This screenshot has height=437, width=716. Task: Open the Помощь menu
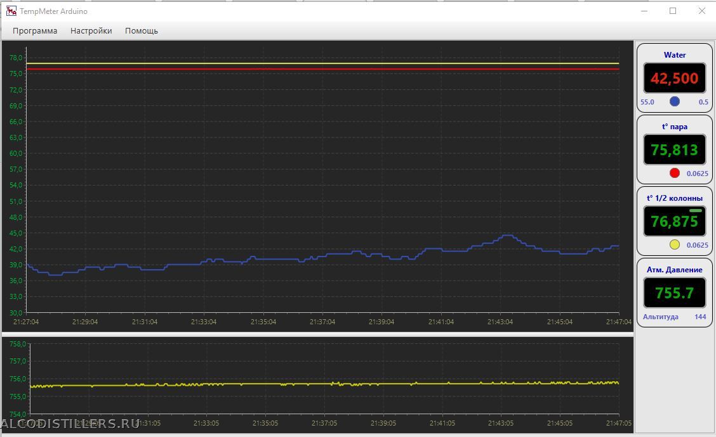point(141,30)
